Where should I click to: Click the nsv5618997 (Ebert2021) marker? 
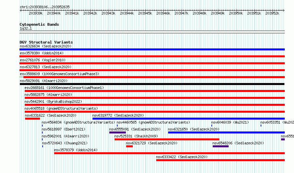coord(42,132)
